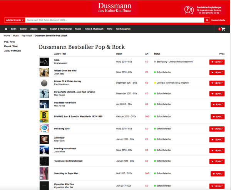
Task: Open the tolino menu item
Action: (x=44, y=29)
